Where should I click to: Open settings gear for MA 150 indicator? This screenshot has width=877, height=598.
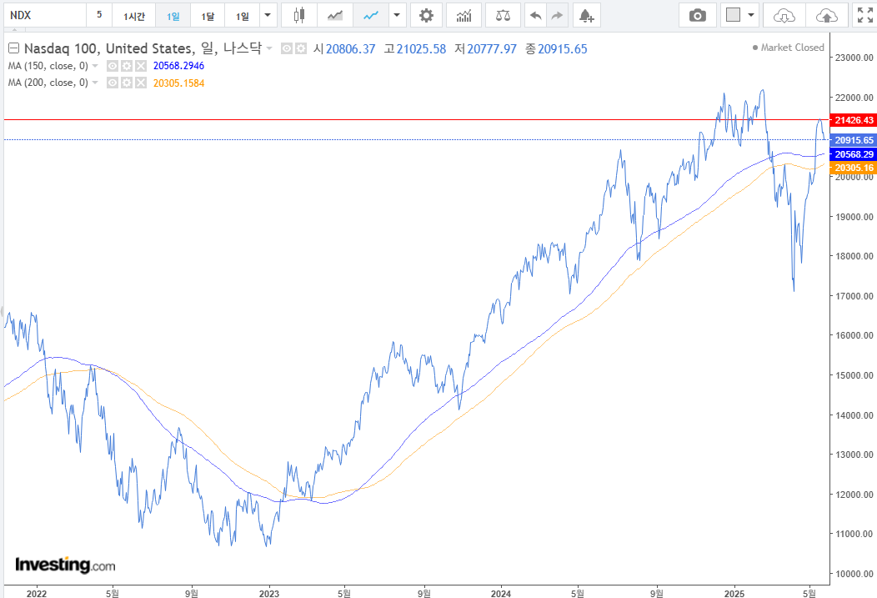tap(127, 66)
